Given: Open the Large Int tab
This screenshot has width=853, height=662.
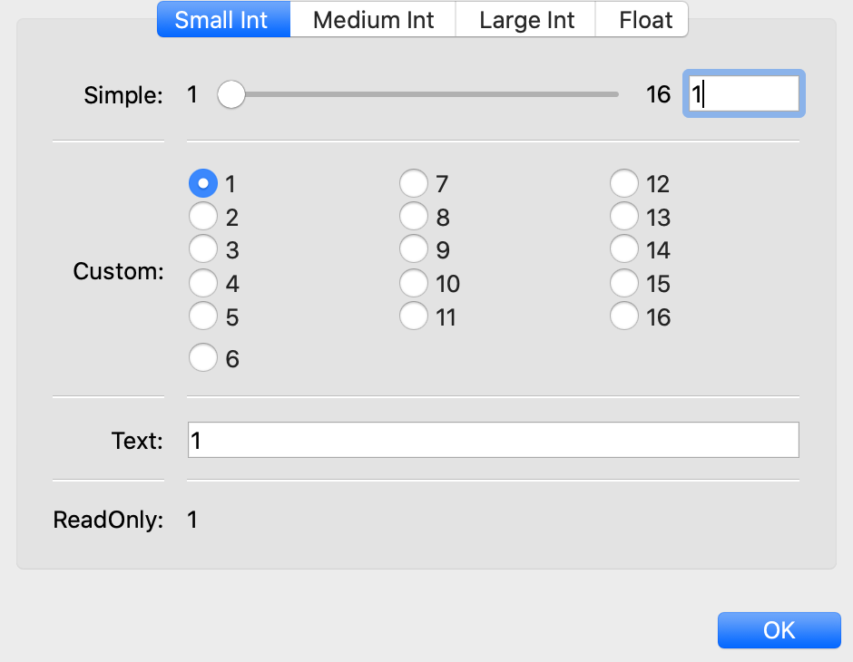Looking at the screenshot, I should click(526, 20).
